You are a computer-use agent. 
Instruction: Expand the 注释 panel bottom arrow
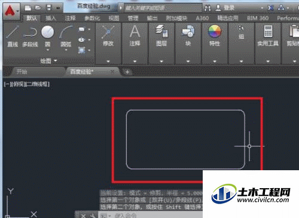tap(135, 62)
